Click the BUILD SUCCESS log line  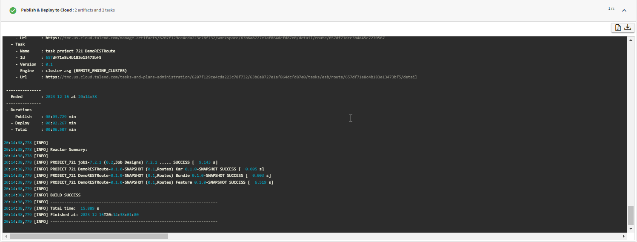coord(65,195)
